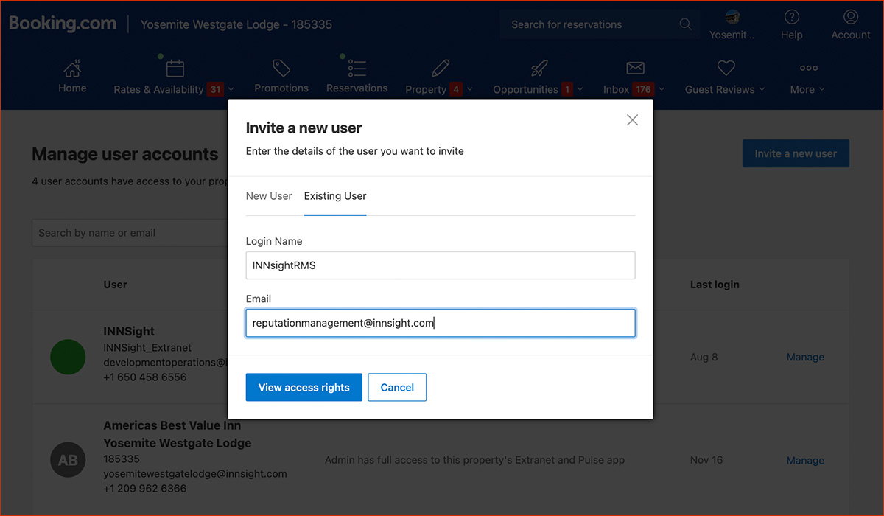Click the Nov 16 last login date

[706, 460]
